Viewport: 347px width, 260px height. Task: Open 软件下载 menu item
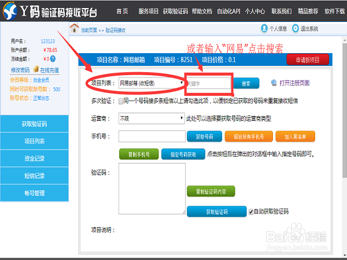pyautogui.click(x=334, y=11)
